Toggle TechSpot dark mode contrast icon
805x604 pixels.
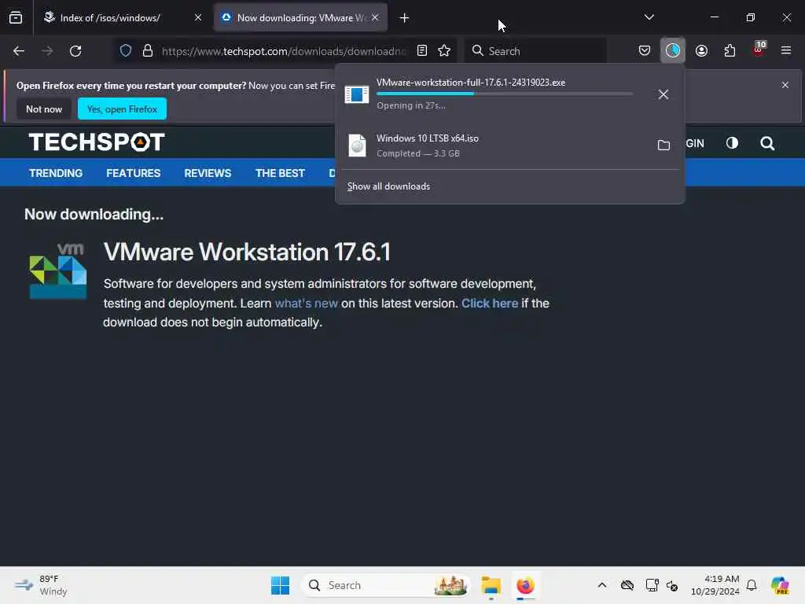click(x=732, y=143)
